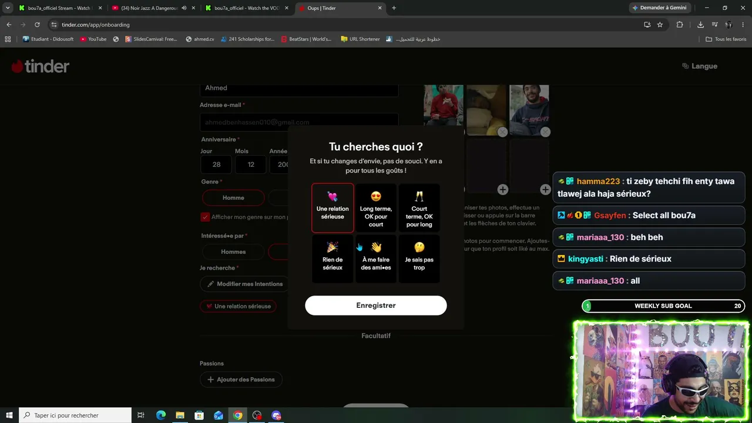Viewport: 752px width, 423px height.
Task: Select the 'Rien de sérieux' option
Action: (333, 258)
